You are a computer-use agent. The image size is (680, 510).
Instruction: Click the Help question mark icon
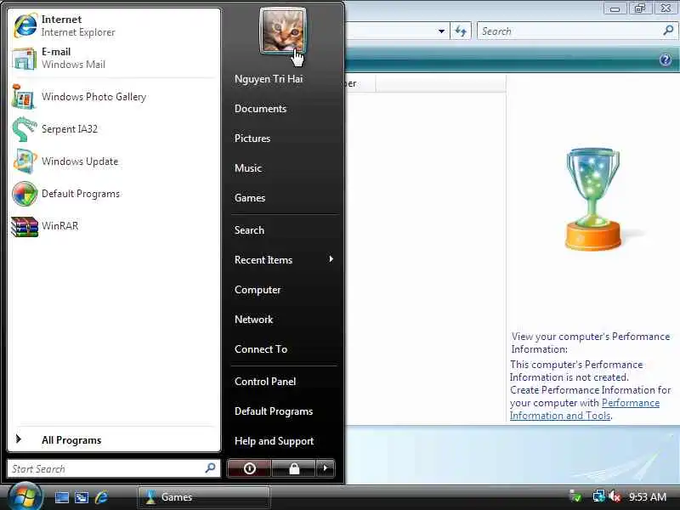click(666, 59)
